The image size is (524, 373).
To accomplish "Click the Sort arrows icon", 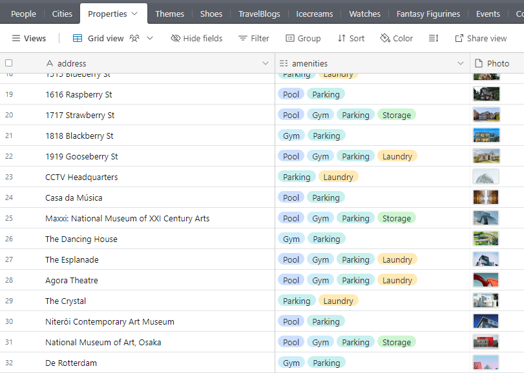I will (341, 38).
